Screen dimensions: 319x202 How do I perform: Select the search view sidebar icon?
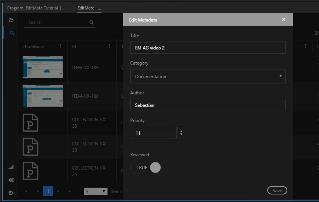point(12,33)
